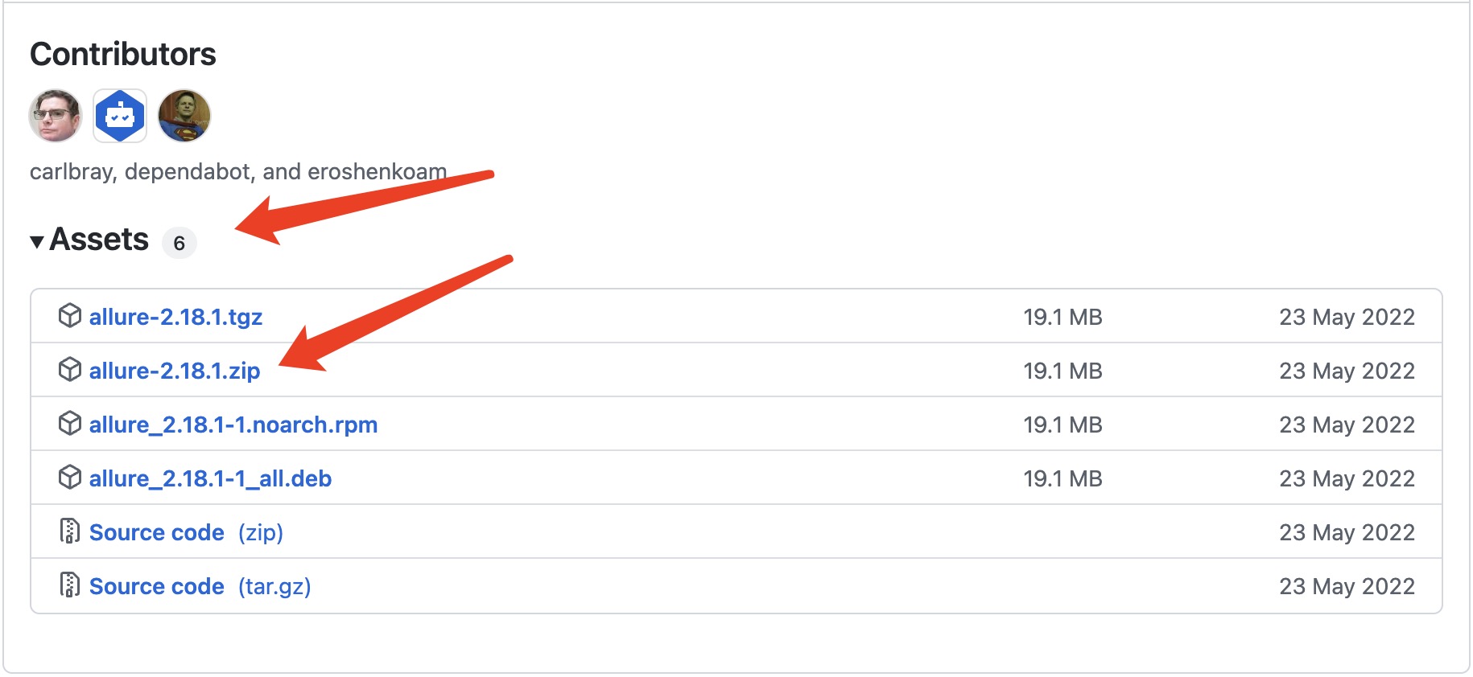Open eroshenkoam's contributor avatar
This screenshot has height=677, width=1473.
click(184, 116)
